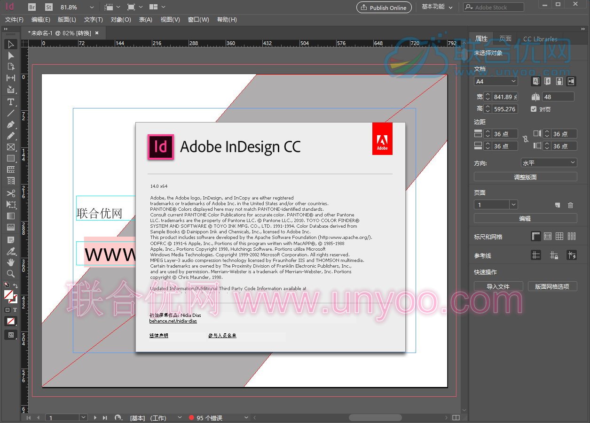Select the Page tool

(x=11, y=67)
